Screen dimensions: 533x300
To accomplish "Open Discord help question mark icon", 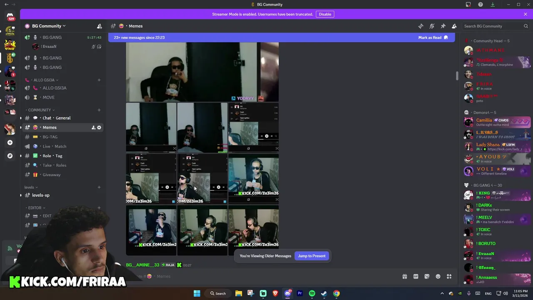I will 481,5.
